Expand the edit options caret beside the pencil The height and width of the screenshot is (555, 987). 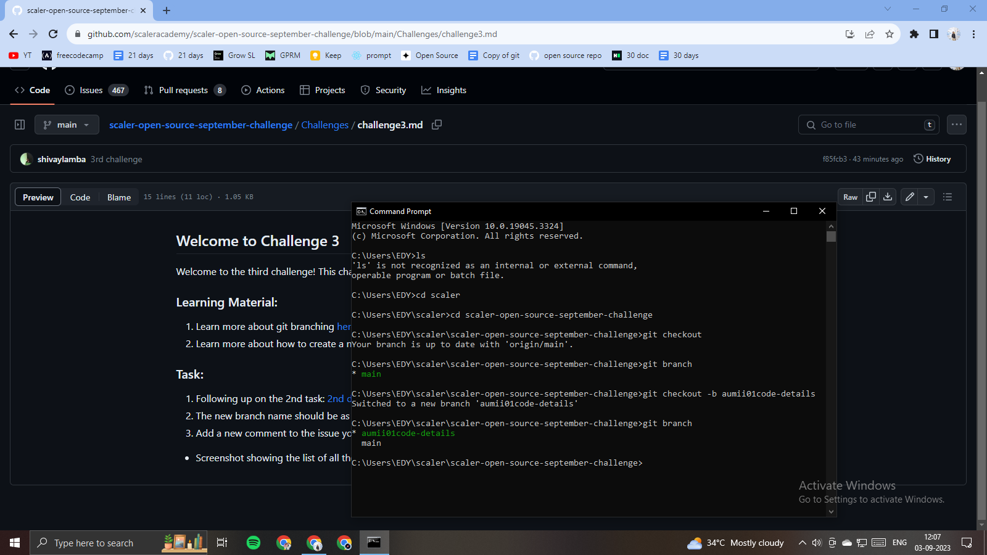(926, 197)
